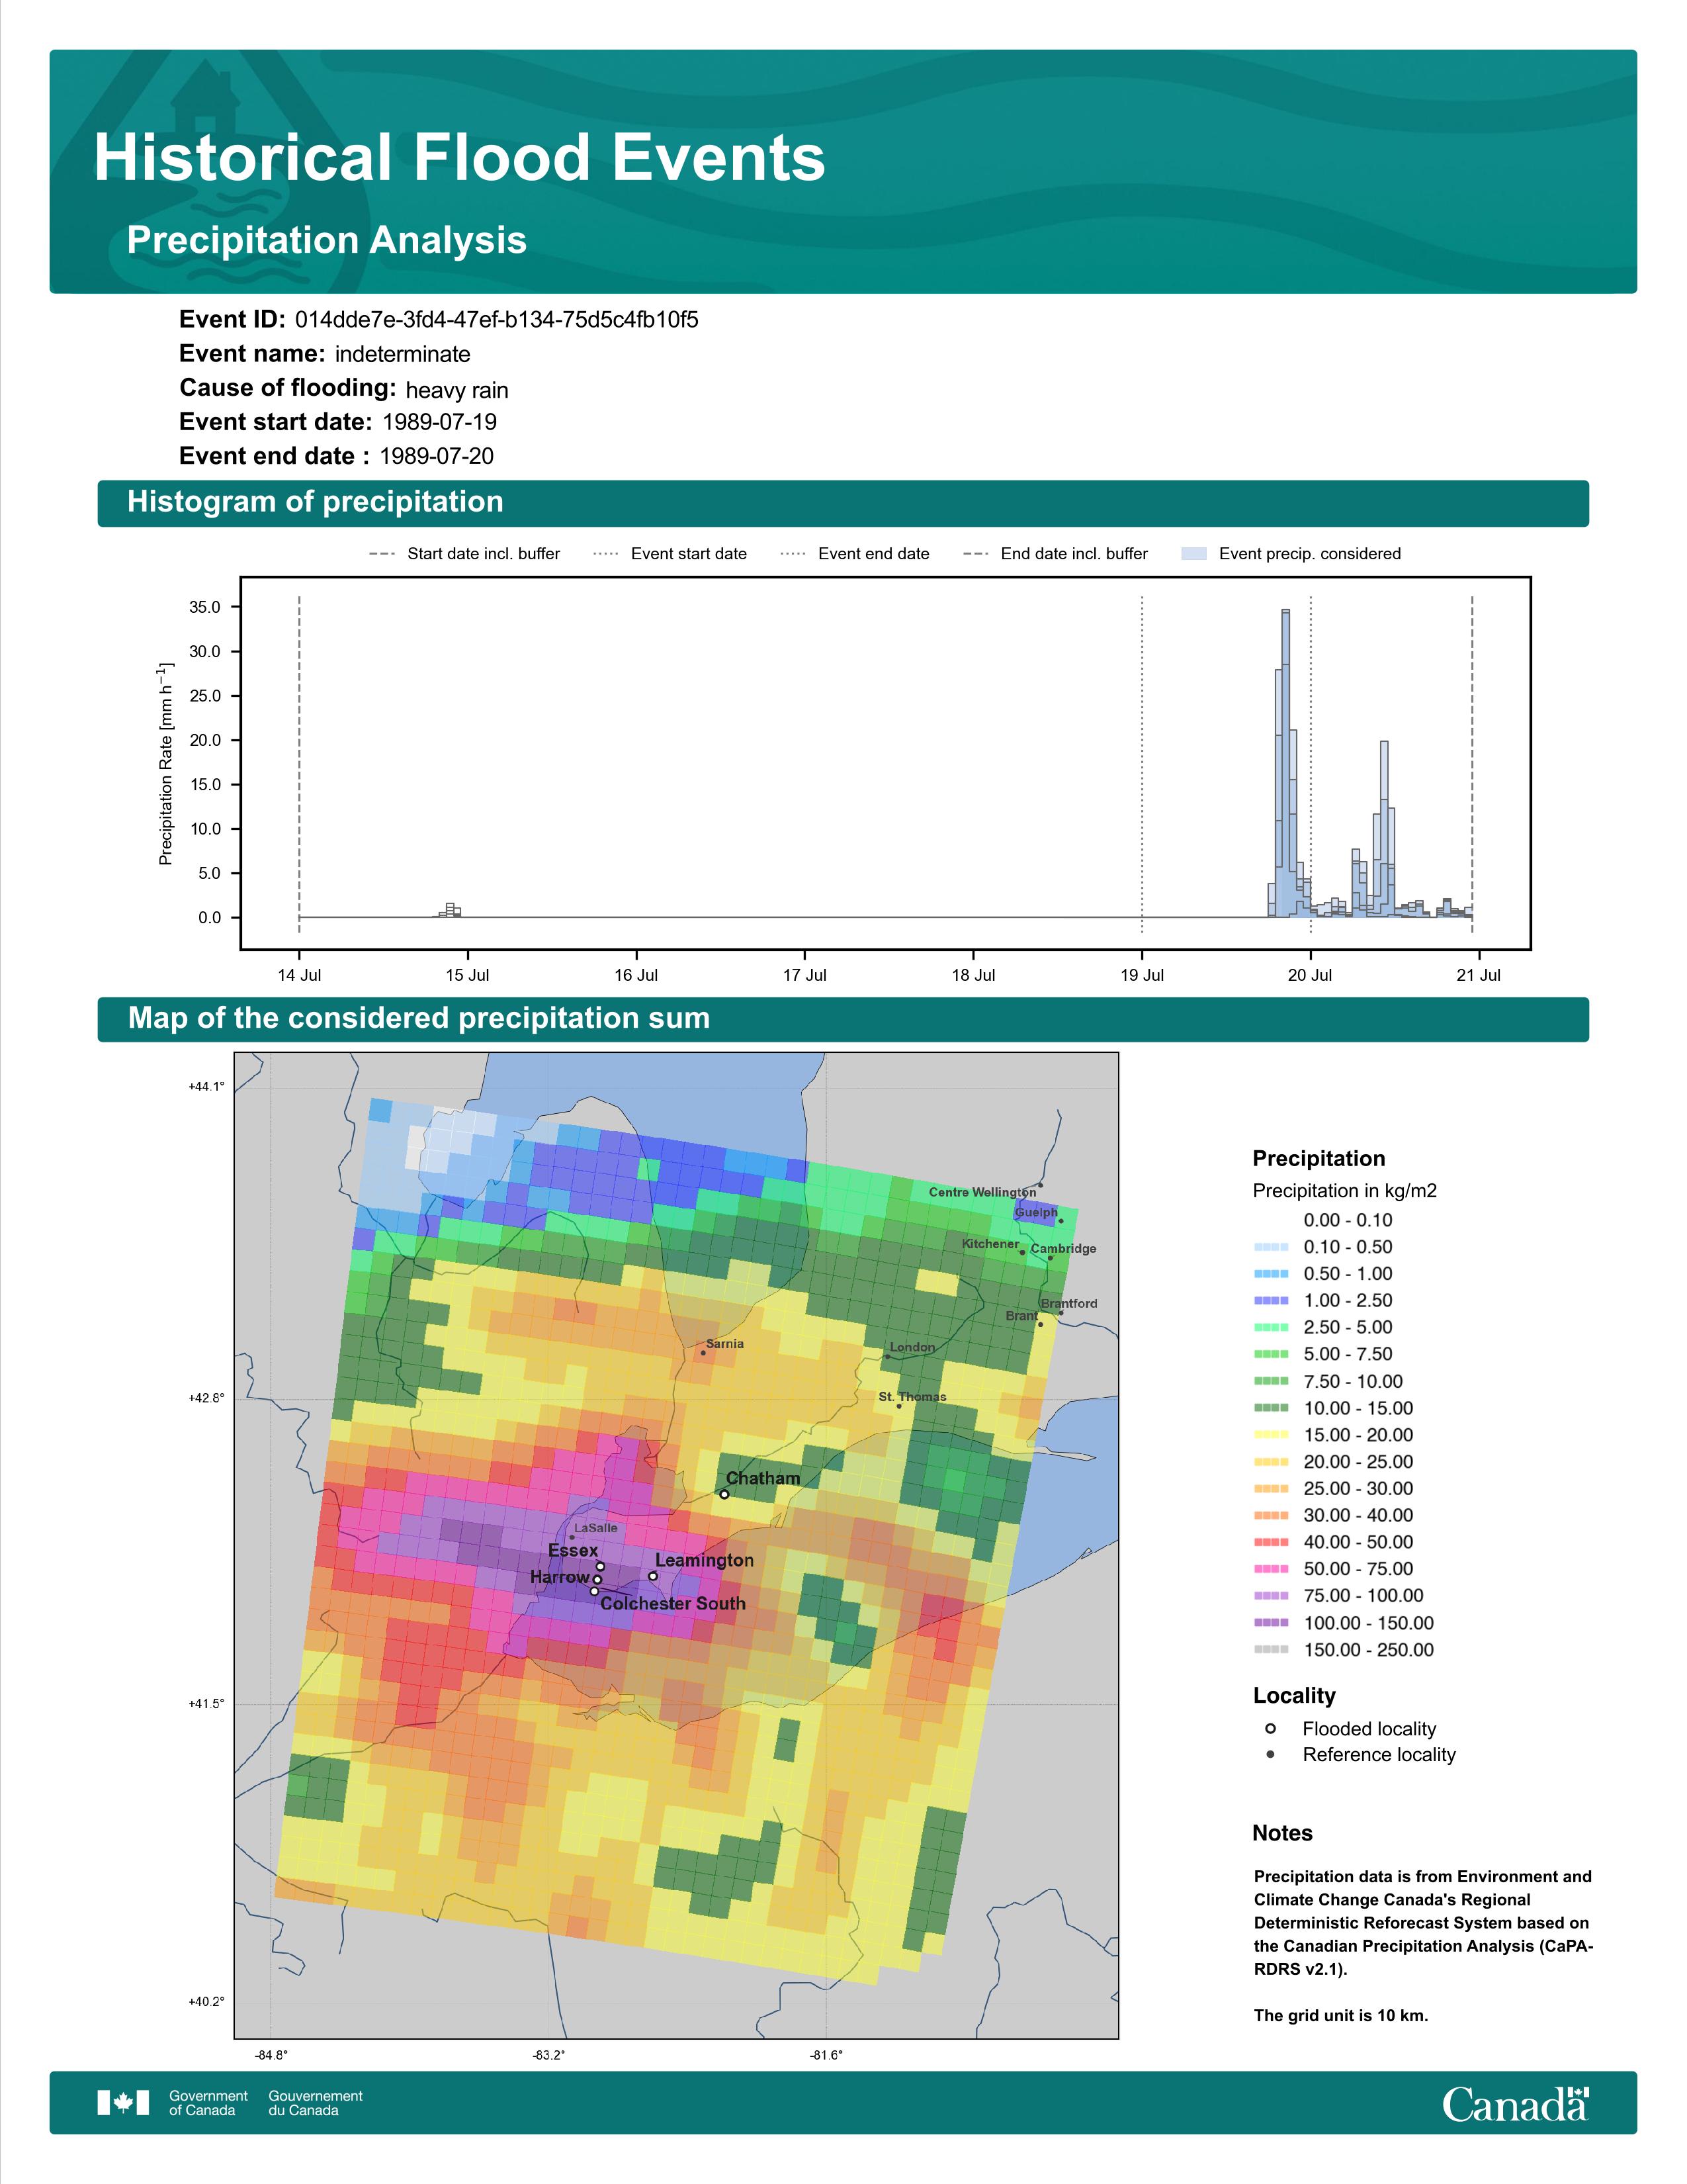The height and width of the screenshot is (2184, 1687).
Task: Click the Cambridge label on map
Action: click(x=1063, y=1248)
